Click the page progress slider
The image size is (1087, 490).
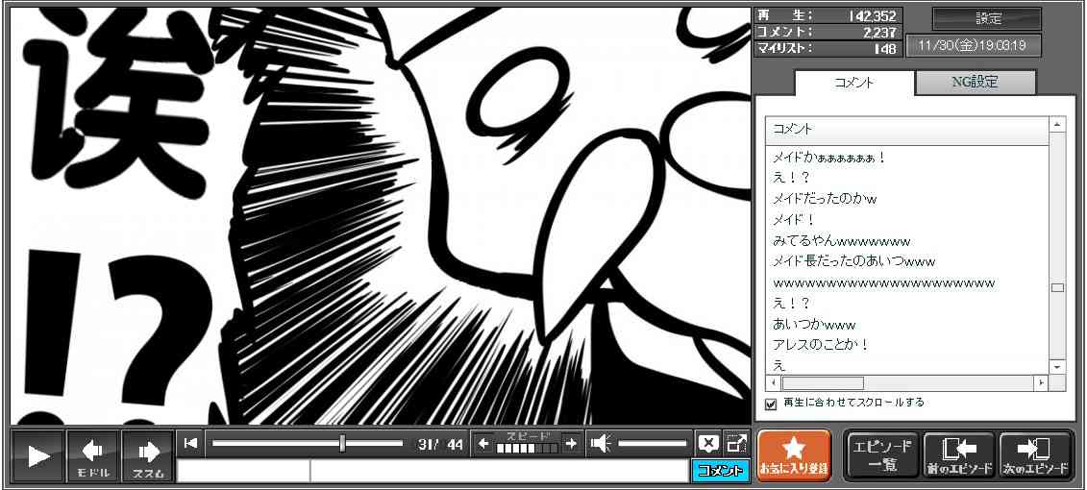pos(308,443)
